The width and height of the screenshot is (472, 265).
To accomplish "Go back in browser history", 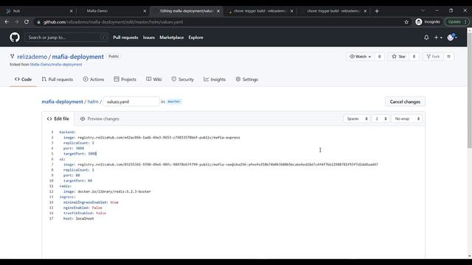I will [7, 22].
